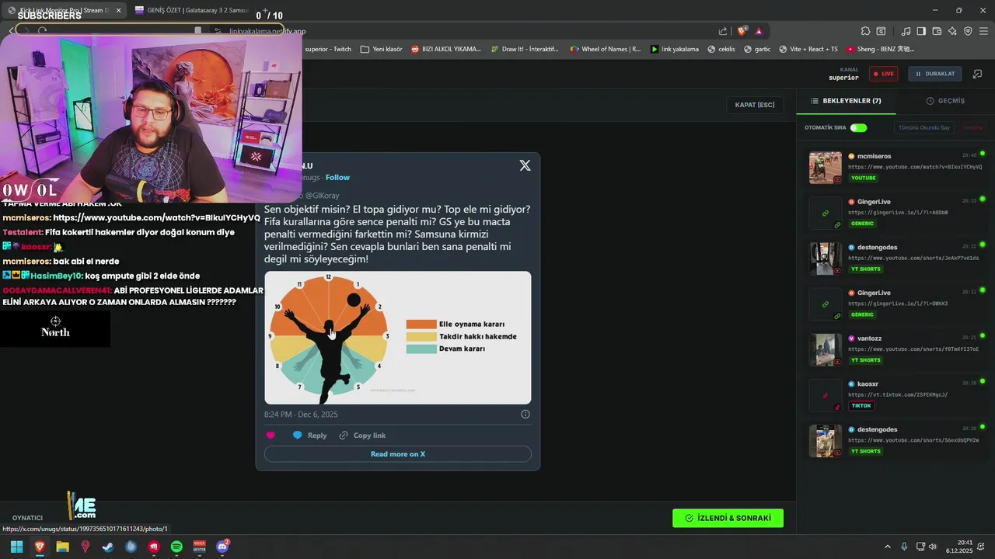995x559 pixels.
Task: Open the kaosxr TikTok queue item
Action: coord(897,395)
